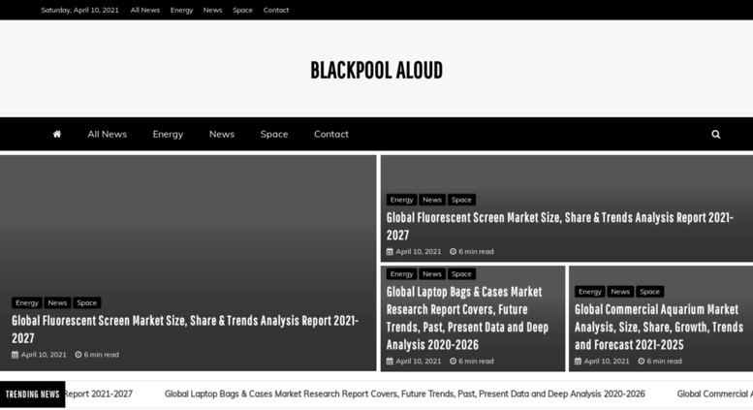
Task: Click 6 min read on top-right Fluorescent article
Action: [476, 252]
